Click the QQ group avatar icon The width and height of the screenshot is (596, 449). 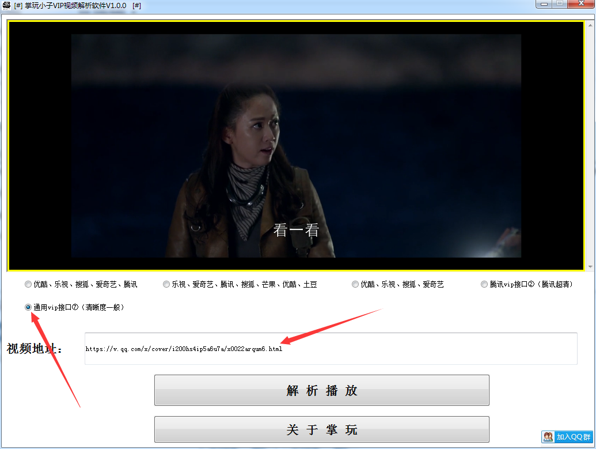[x=548, y=437]
